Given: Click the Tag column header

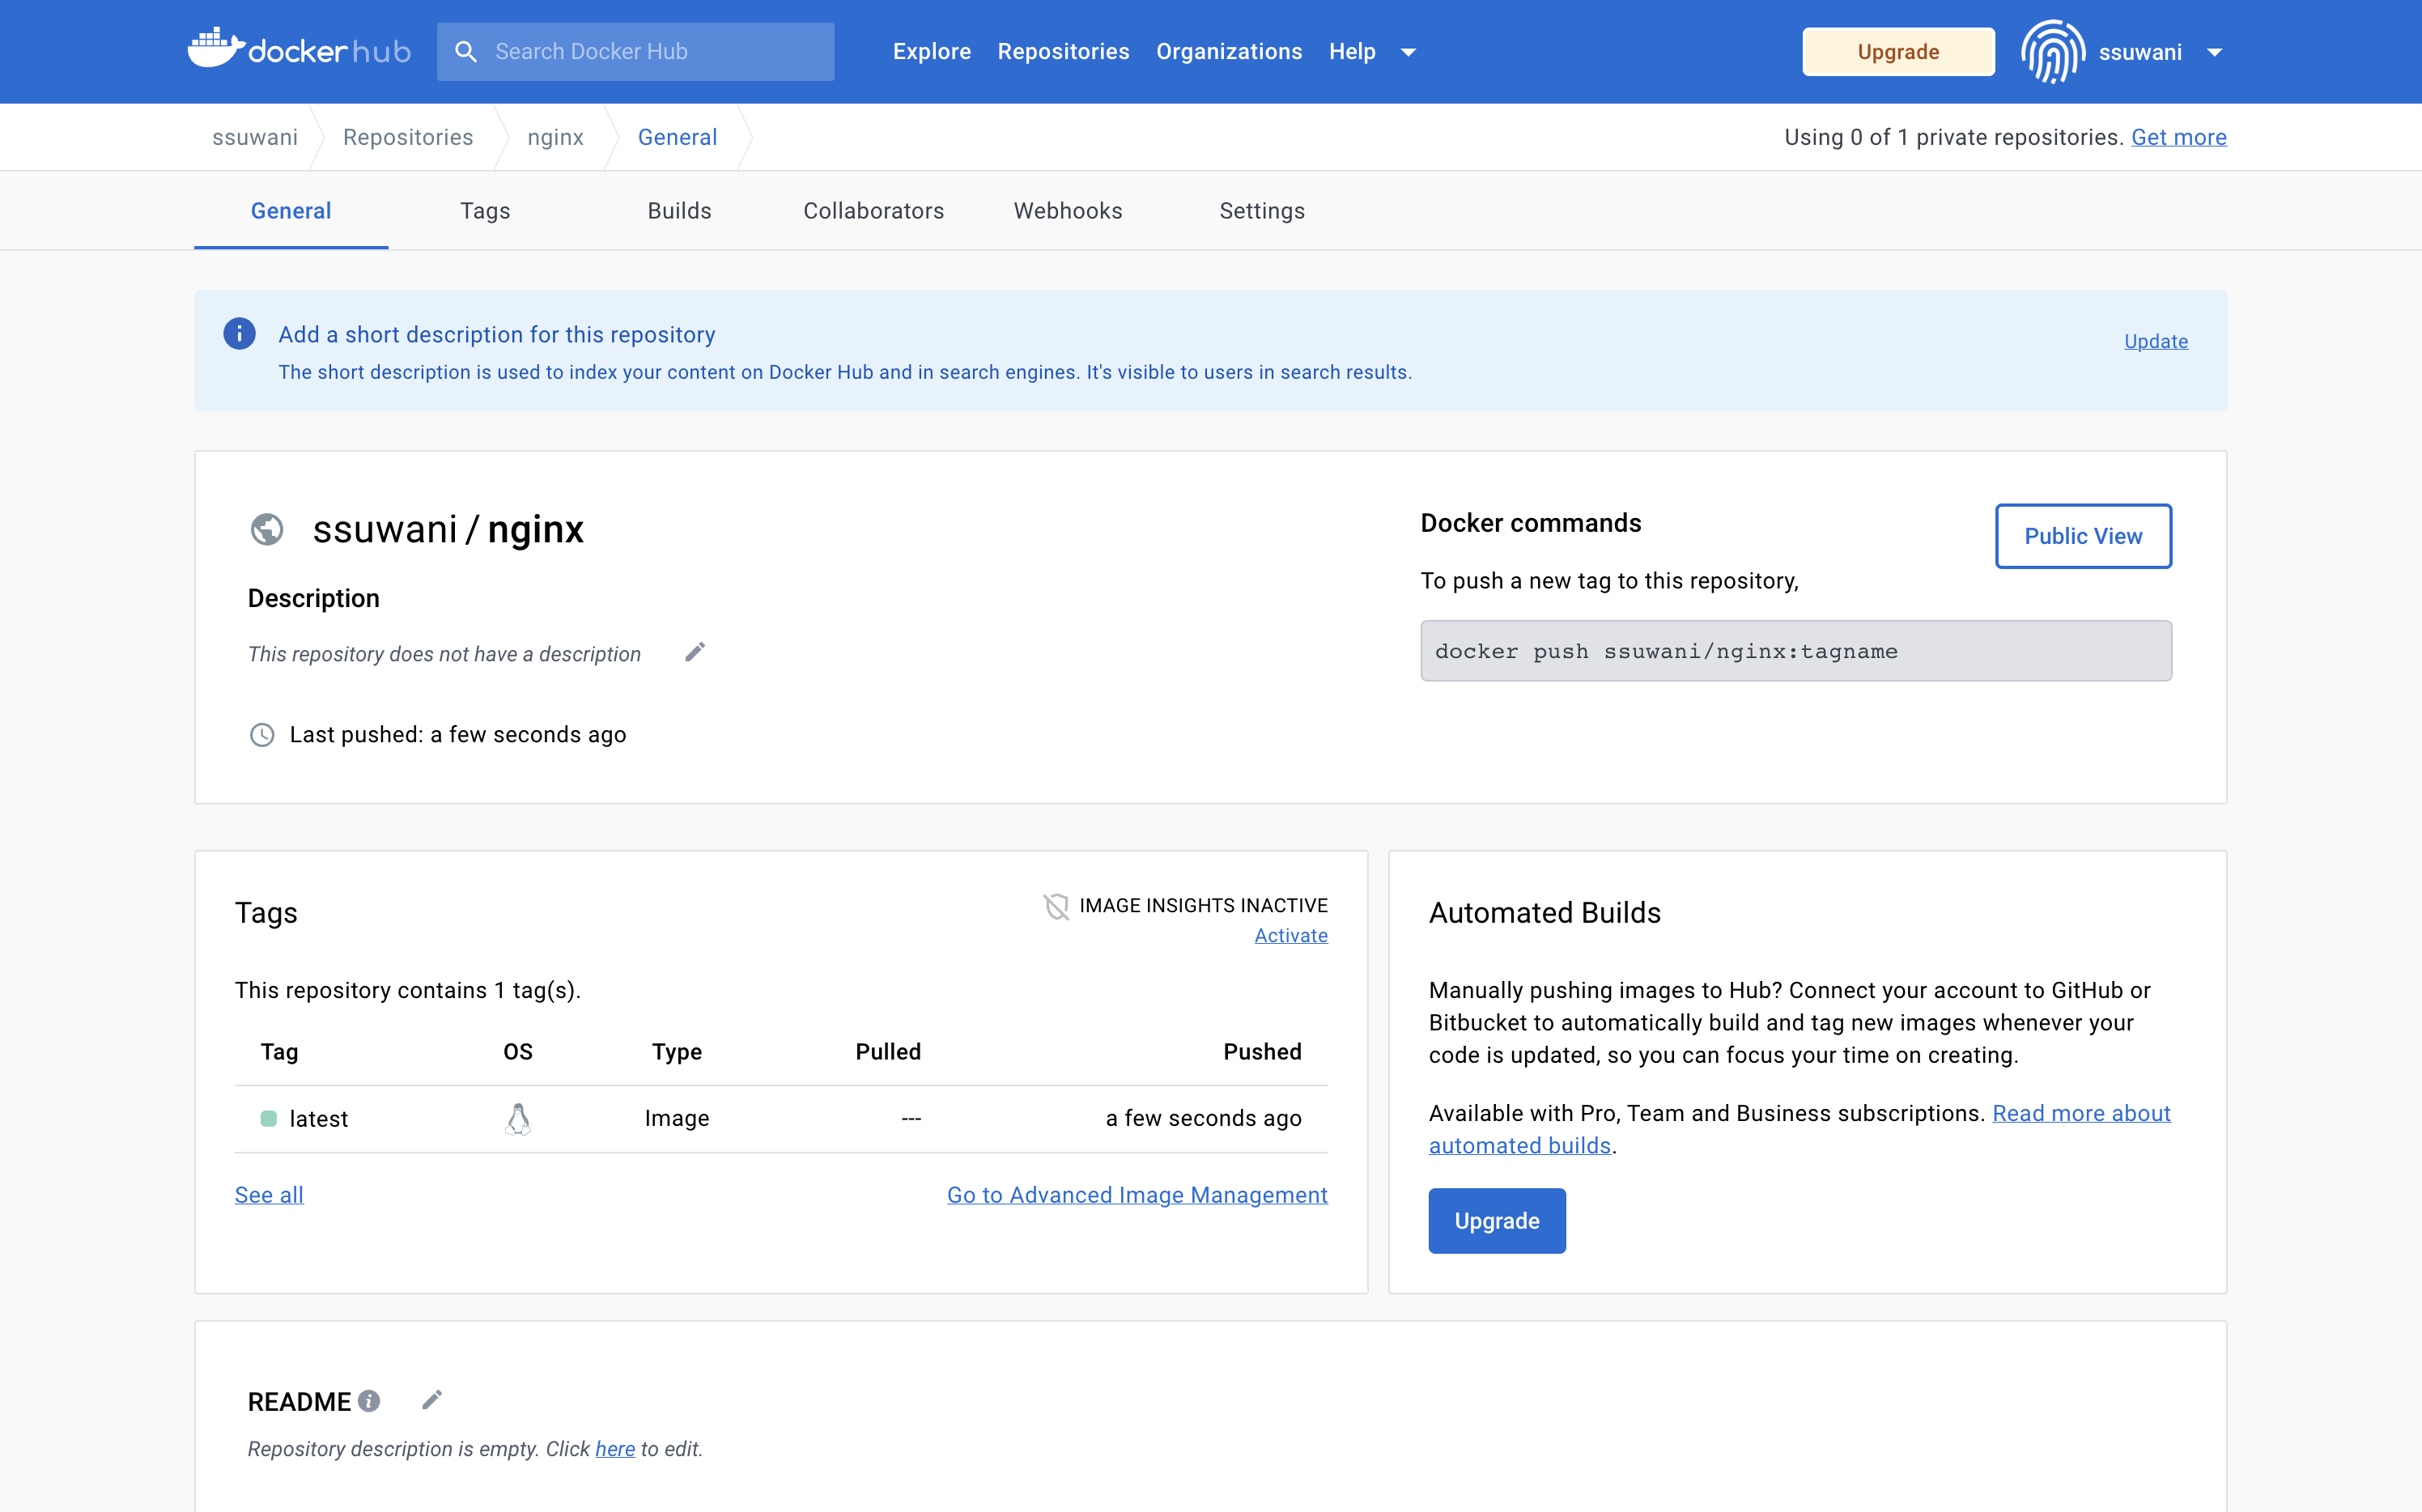Looking at the screenshot, I should click(279, 1052).
